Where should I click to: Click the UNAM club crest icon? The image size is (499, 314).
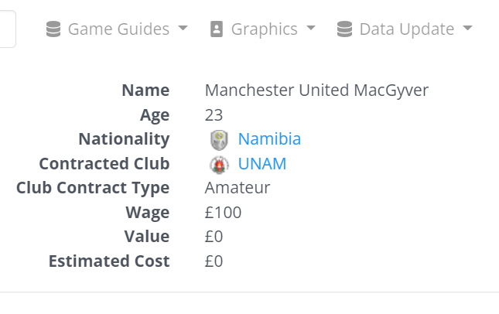tap(219, 164)
